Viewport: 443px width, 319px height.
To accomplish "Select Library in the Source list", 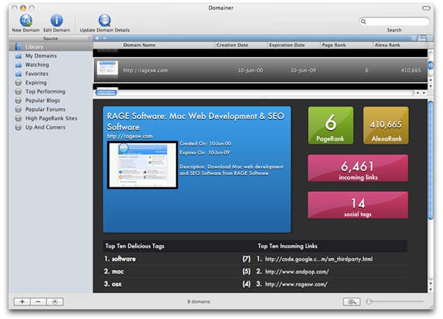I will 51,46.
